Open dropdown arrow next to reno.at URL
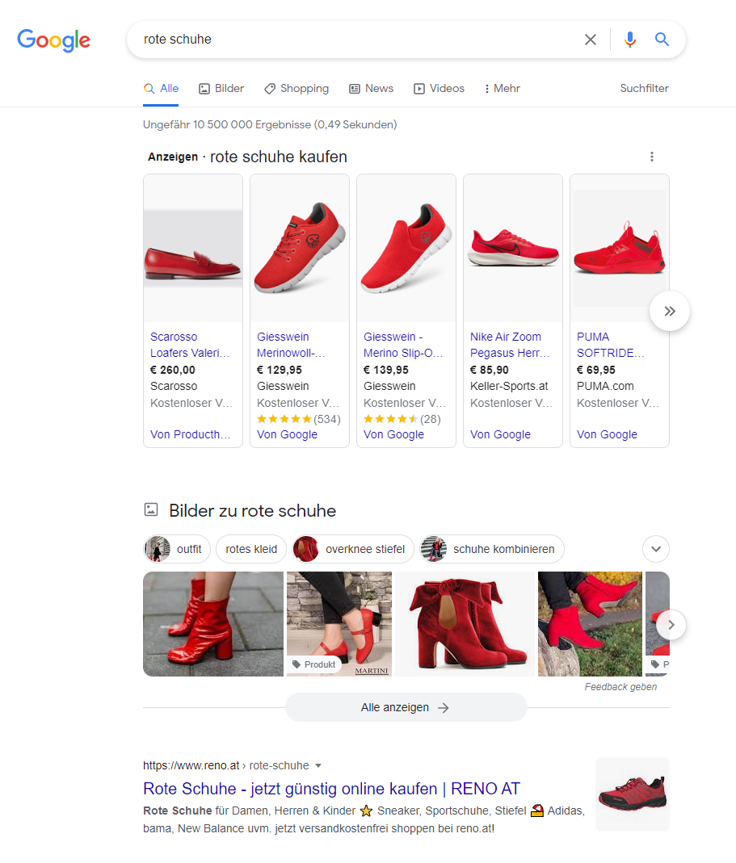736x863 pixels. coord(318,765)
